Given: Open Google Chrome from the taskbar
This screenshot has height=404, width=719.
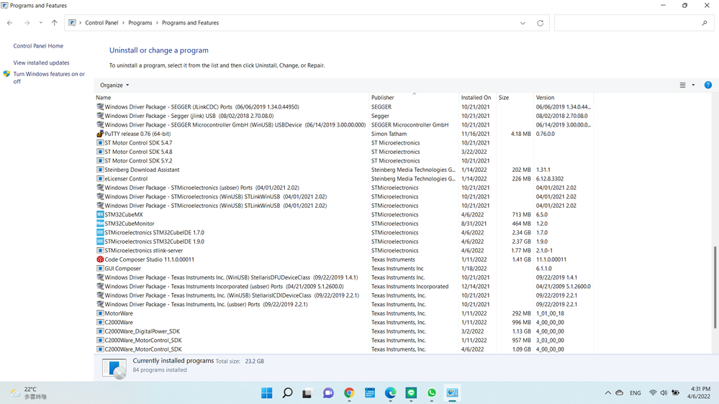Looking at the screenshot, I should coord(349,392).
